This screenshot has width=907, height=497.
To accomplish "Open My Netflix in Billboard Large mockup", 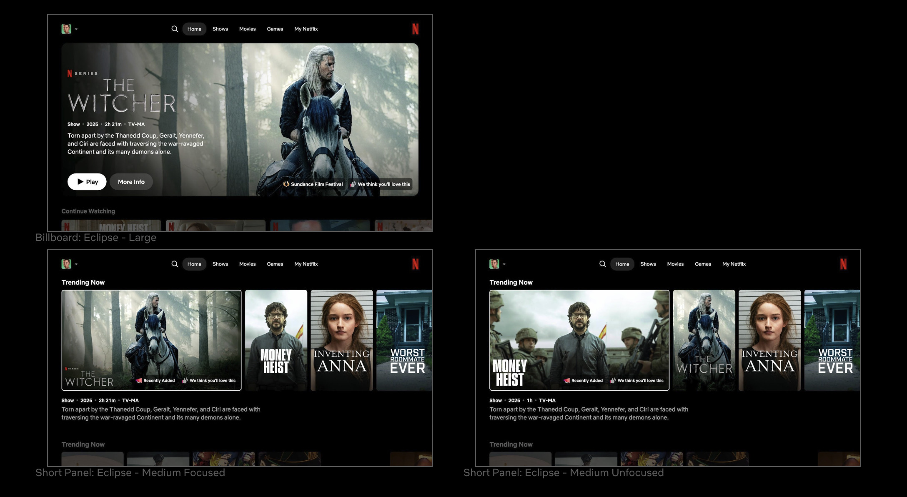I will click(x=306, y=29).
